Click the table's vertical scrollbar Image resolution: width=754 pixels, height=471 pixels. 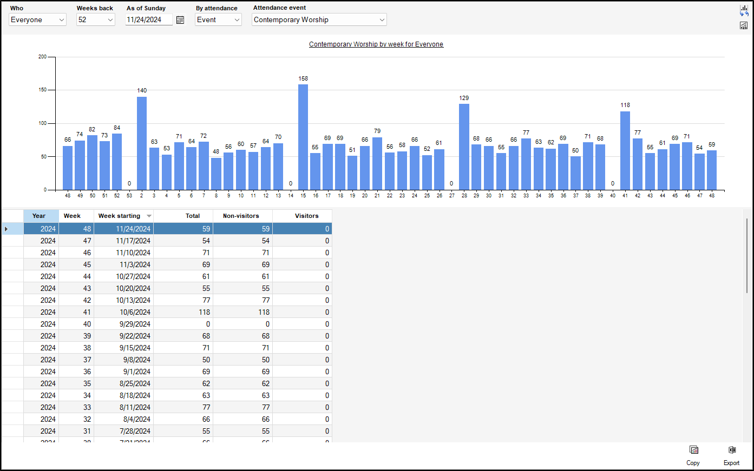747,256
